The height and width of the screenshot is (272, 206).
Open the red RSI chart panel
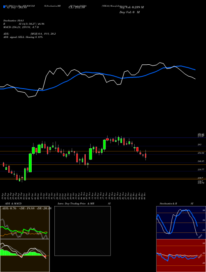click(x=181, y=256)
